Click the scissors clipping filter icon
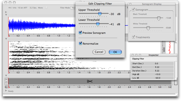The height and width of the screenshot is (101, 181). [x=90, y=81]
